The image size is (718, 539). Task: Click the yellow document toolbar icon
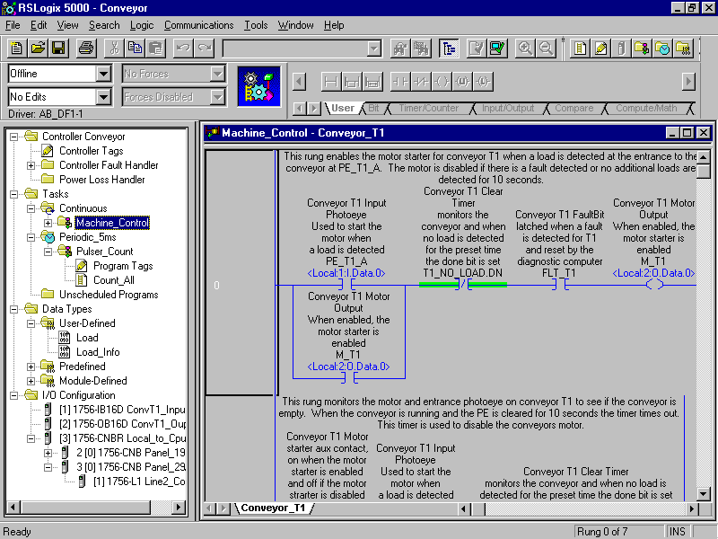click(x=580, y=48)
